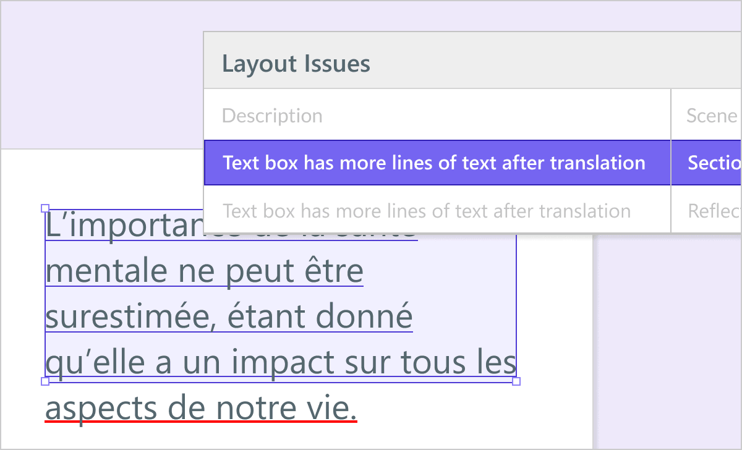Click the bottom-left text box resize handle
Screen dimensions: 742x450
[x=45, y=381]
